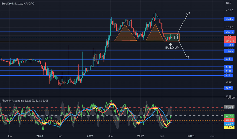Click the Jun label between 2020 and 2021
This screenshot has height=139, width=237.
[x=60, y=136]
